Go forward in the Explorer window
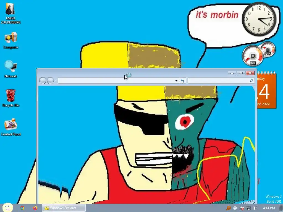 (50, 81)
